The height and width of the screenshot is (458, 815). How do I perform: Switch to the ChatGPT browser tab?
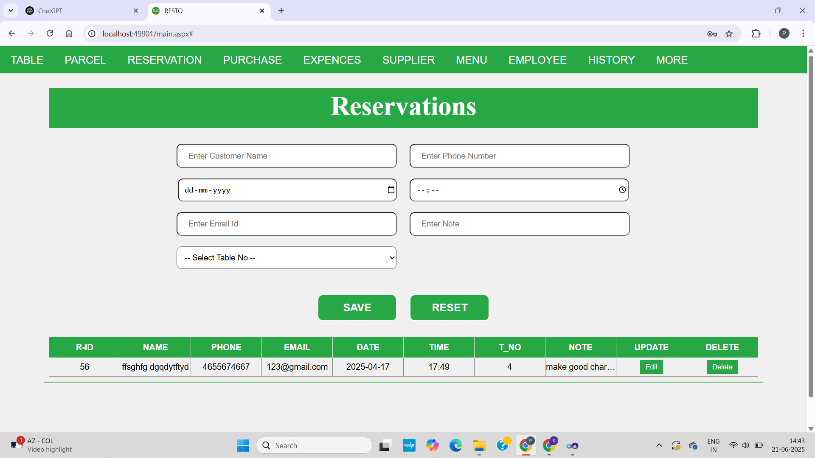(82, 11)
